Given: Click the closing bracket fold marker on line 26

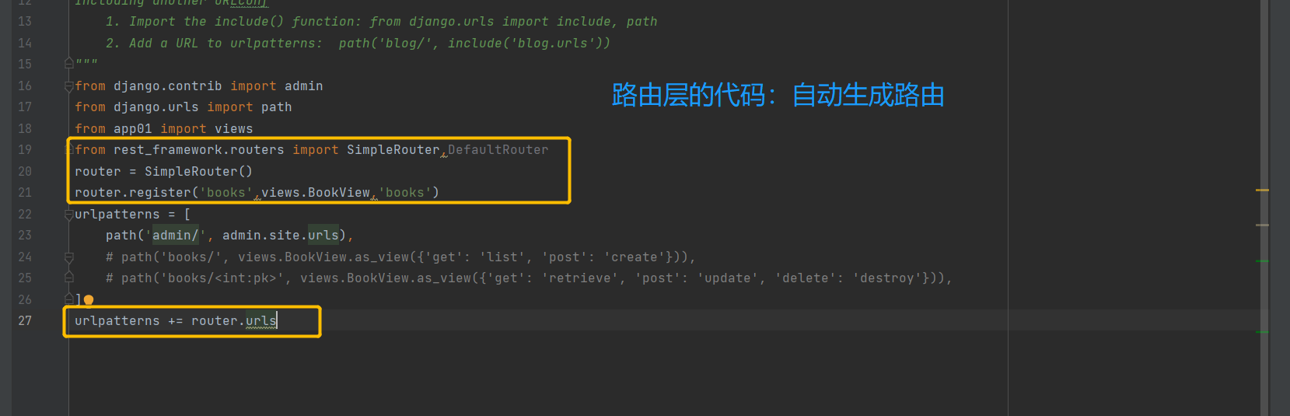Looking at the screenshot, I should [69, 299].
